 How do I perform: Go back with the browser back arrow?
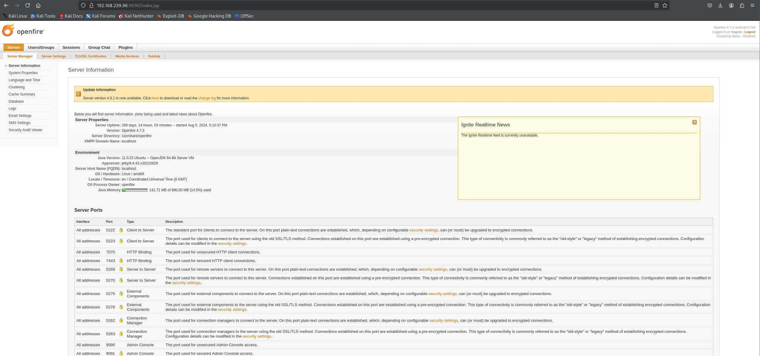pos(6,5)
